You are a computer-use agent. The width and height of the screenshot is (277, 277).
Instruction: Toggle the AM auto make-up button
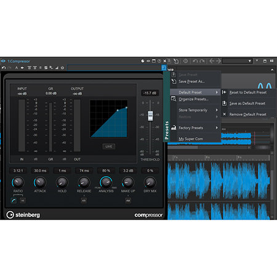[x=128, y=201]
